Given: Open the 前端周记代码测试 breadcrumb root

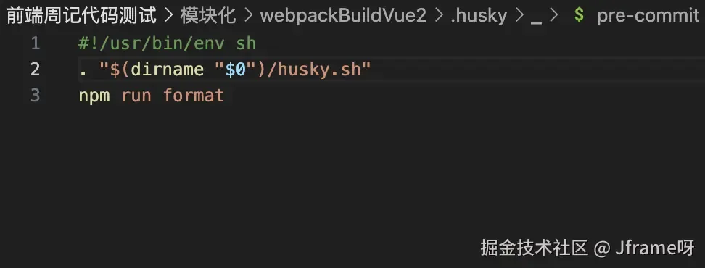Looking at the screenshot, I should click(81, 16).
